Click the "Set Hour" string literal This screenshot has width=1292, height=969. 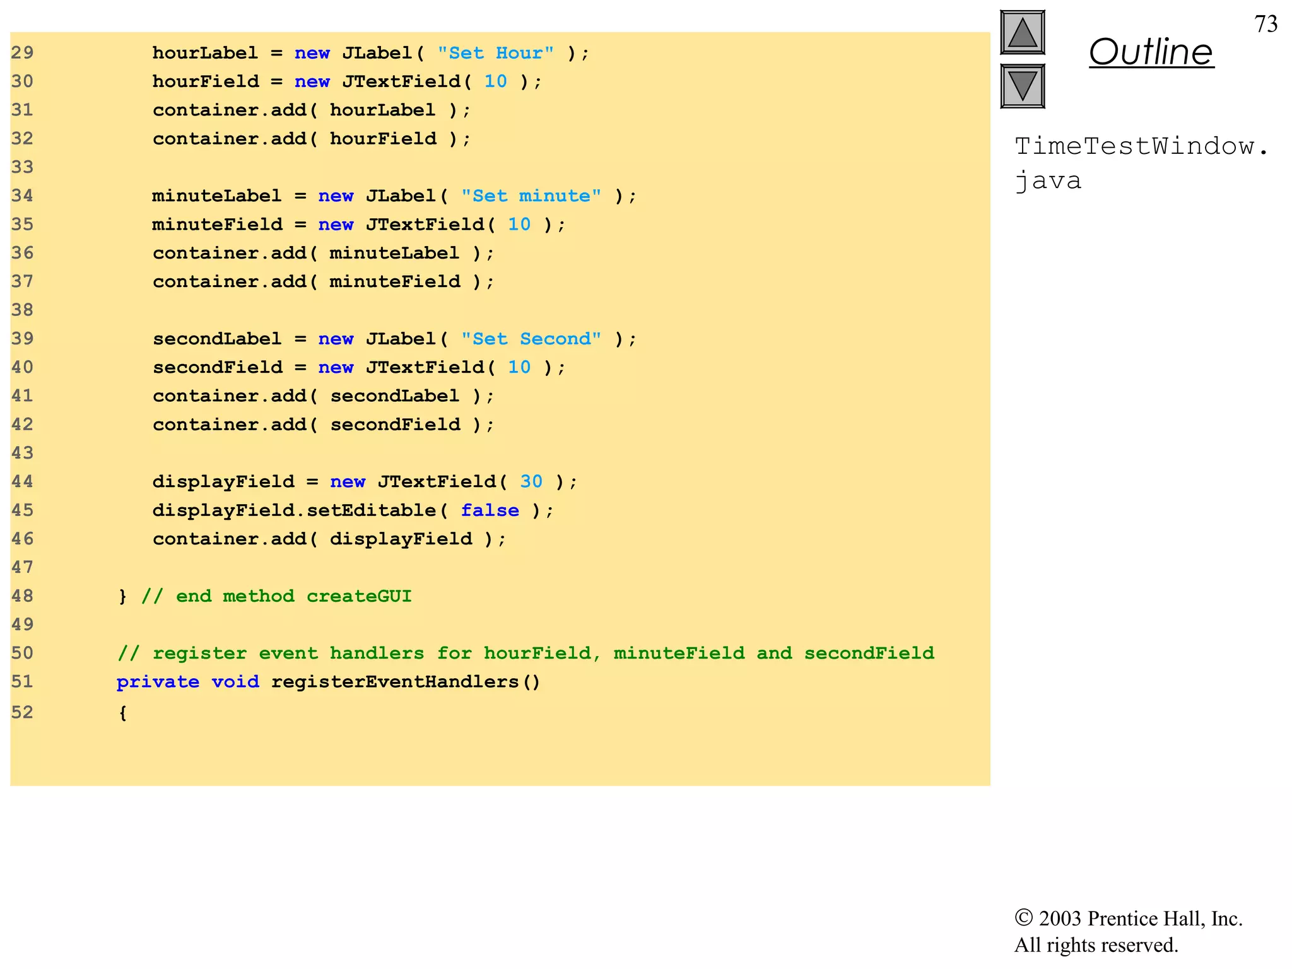point(496,53)
